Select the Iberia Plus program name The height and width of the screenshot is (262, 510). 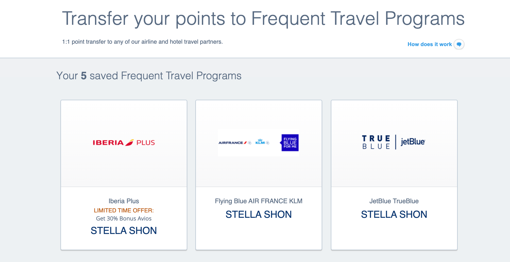click(x=124, y=201)
